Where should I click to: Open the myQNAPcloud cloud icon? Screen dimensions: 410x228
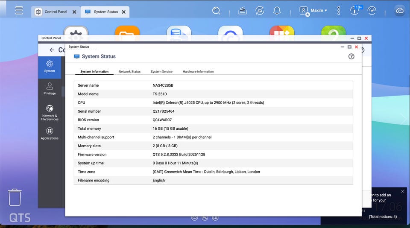(400, 11)
